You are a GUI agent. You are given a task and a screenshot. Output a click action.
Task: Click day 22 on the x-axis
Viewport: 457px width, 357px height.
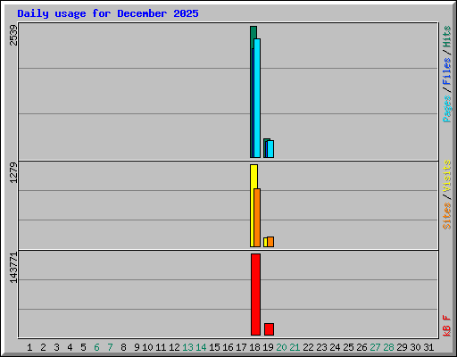[308, 347]
